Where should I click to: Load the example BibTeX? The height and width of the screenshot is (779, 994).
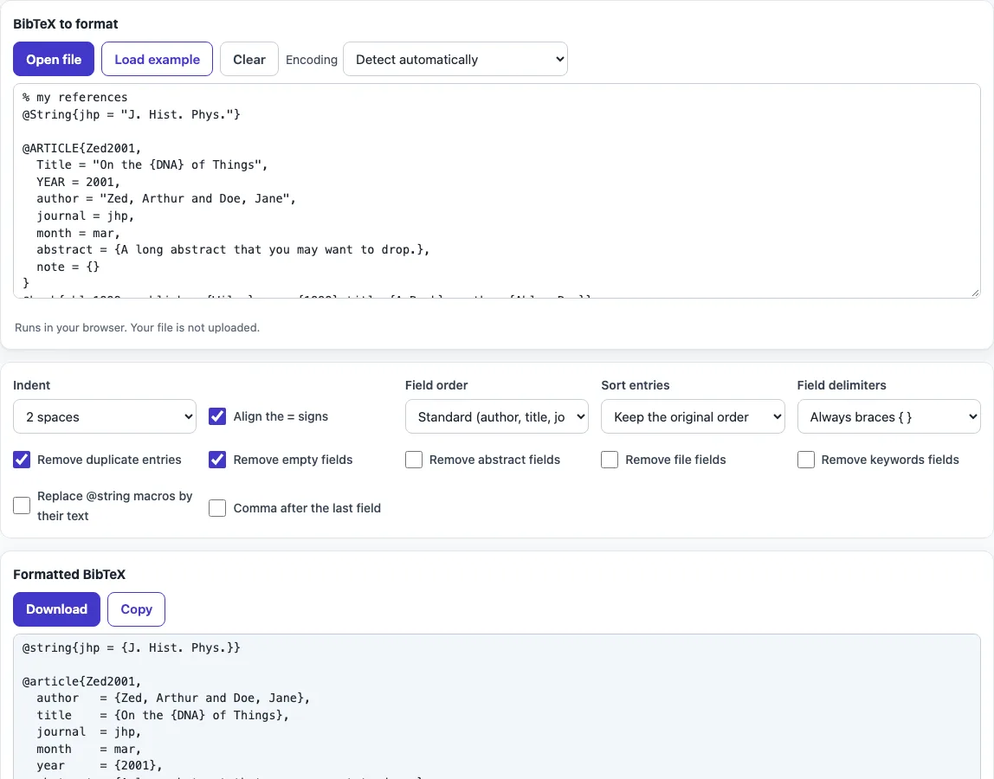[x=157, y=59]
